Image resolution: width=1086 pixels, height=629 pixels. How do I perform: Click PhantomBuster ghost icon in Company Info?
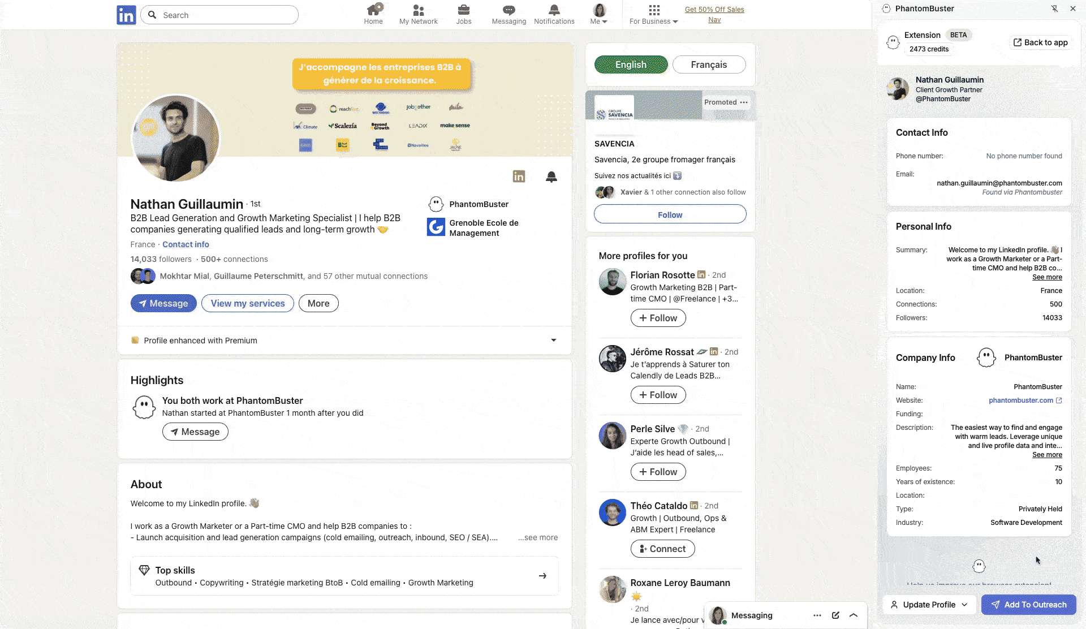pyautogui.click(x=986, y=357)
